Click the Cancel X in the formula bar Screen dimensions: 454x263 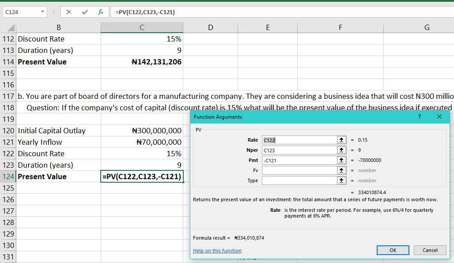click(x=69, y=12)
